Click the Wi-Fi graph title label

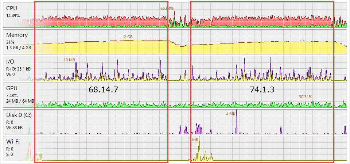pyautogui.click(x=13, y=141)
